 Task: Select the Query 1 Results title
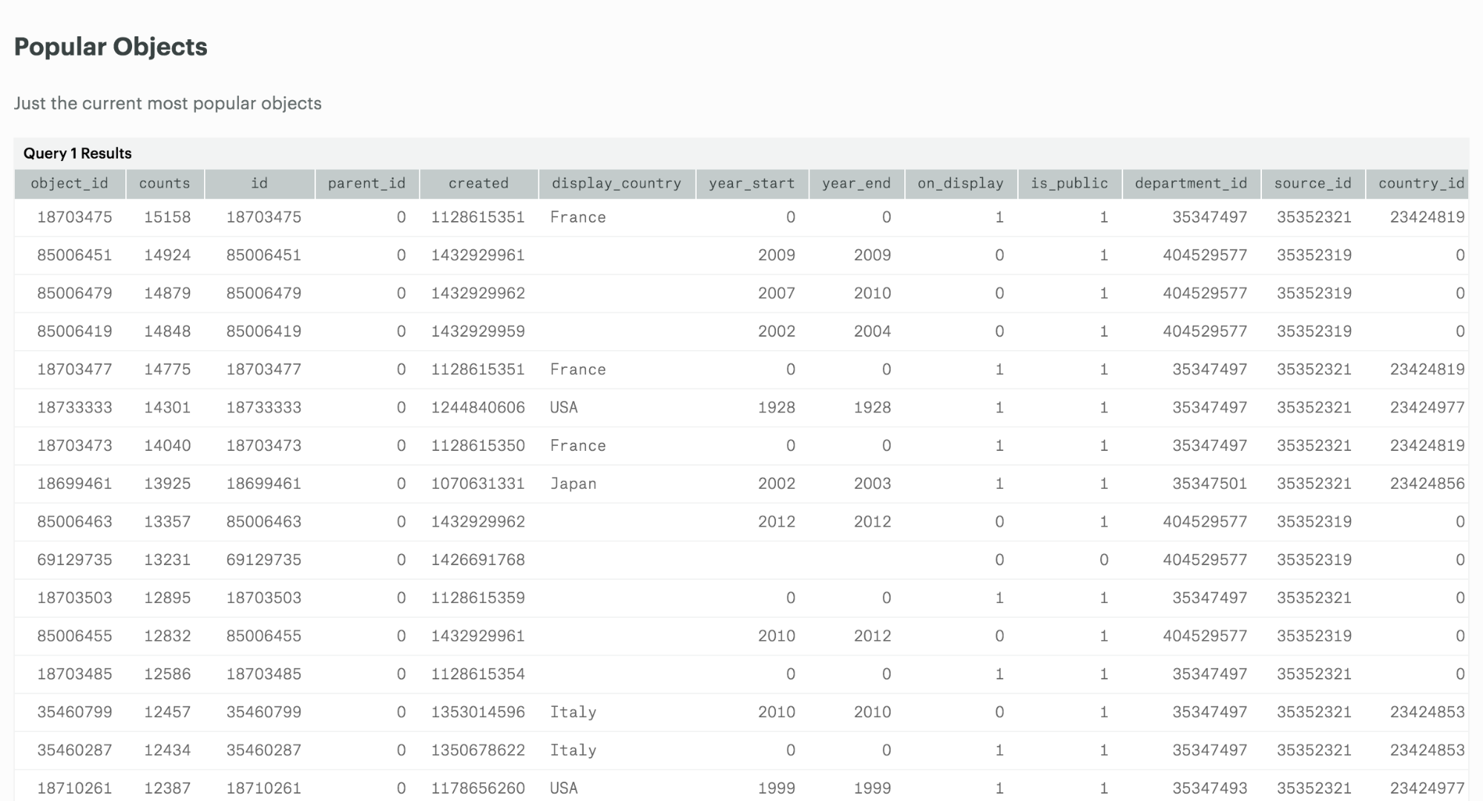[78, 154]
